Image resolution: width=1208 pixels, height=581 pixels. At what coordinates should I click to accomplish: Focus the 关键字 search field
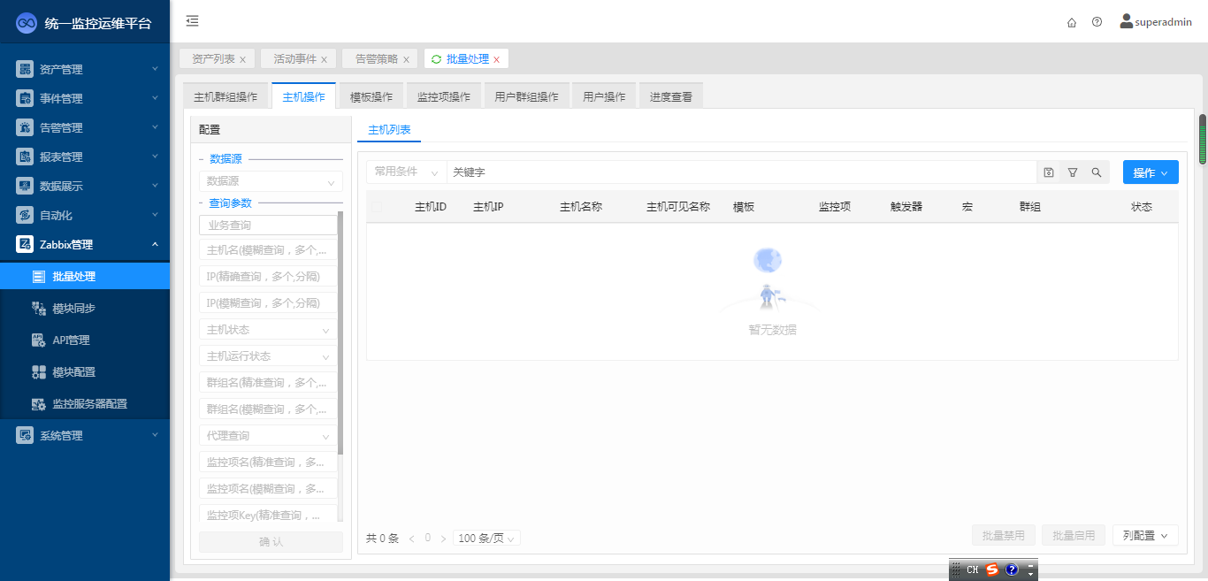pos(741,172)
